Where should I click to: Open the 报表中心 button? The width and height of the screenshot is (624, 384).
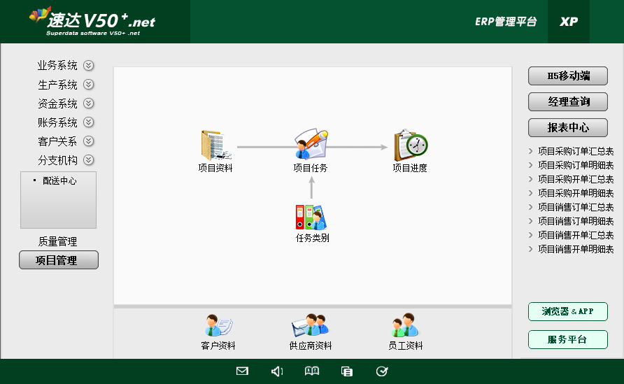tap(568, 127)
